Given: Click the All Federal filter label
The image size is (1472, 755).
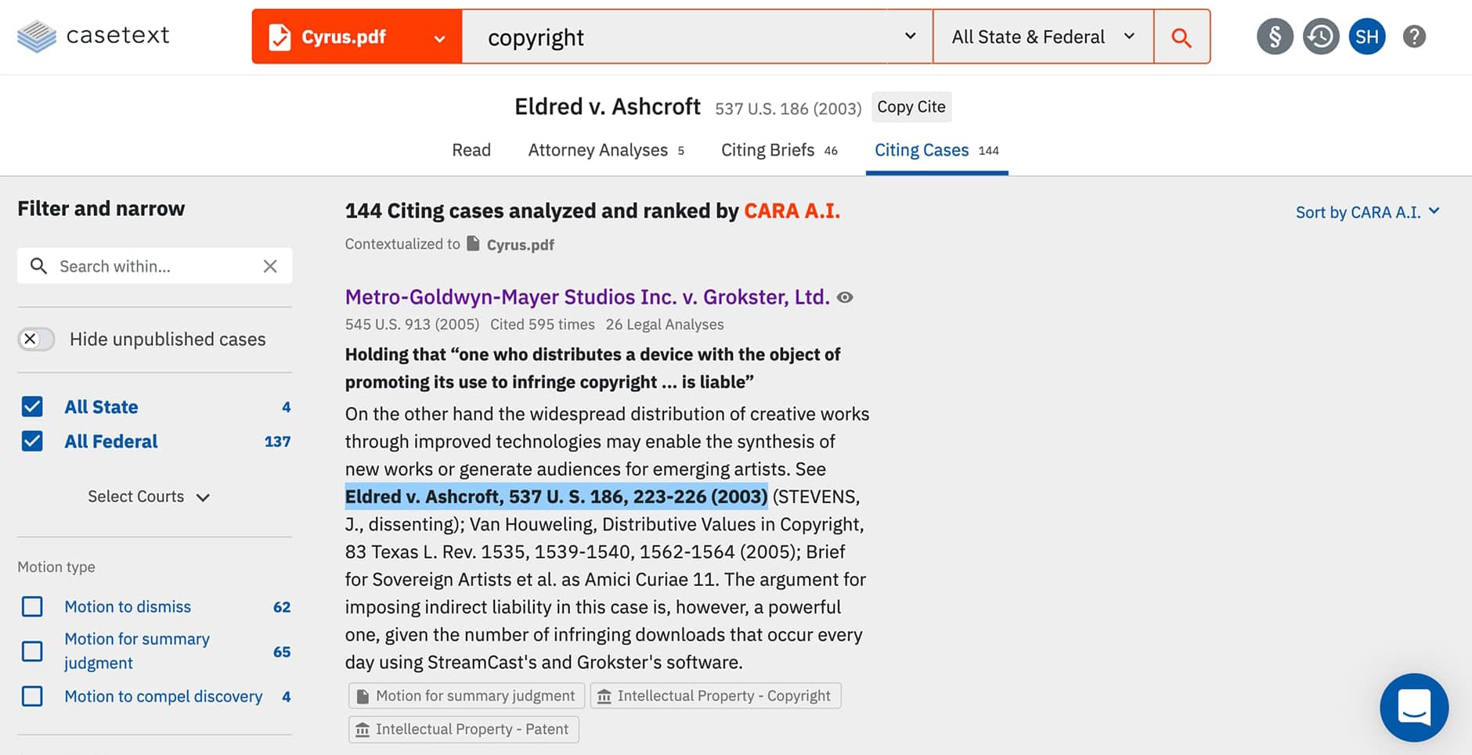Looking at the screenshot, I should click(x=111, y=441).
